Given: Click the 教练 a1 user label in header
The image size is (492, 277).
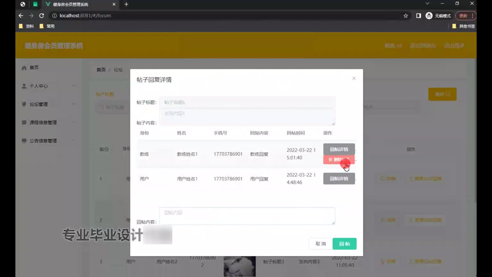Looking at the screenshot, I should 393,46.
